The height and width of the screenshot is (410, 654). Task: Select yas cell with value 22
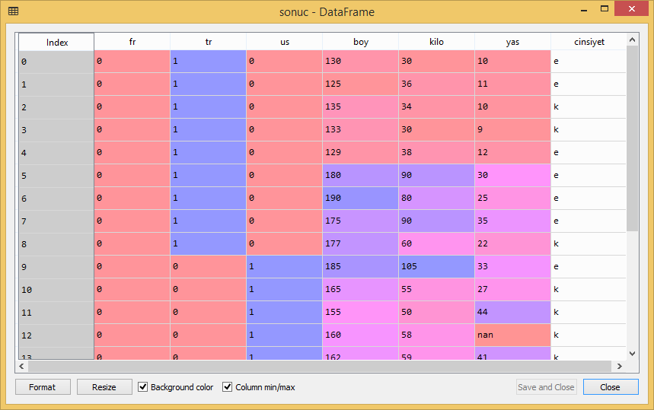512,243
